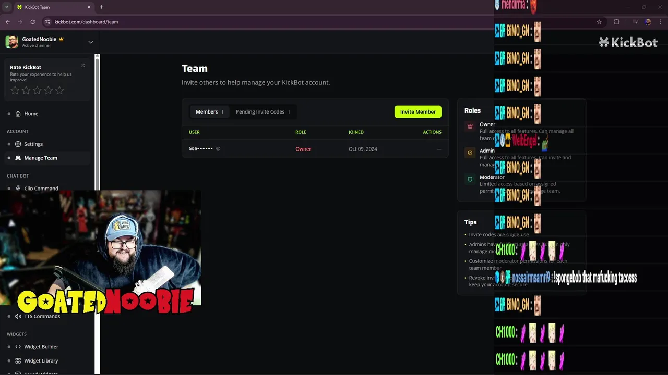Click the masked Goa username text
The height and width of the screenshot is (375, 668).
[201, 149]
